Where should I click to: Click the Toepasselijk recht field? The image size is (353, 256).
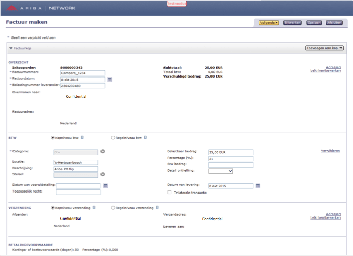[78, 192]
